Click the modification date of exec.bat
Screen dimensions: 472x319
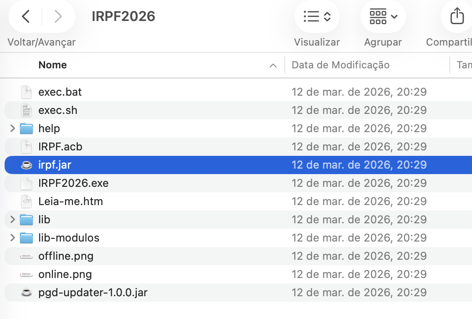pyautogui.click(x=359, y=92)
